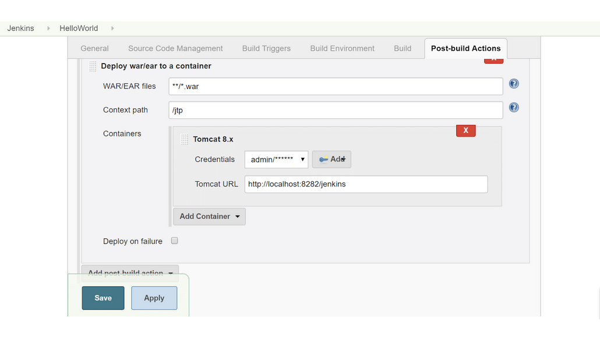
Task: Remove Tomcat 8.x container with red X
Action: pos(465,131)
